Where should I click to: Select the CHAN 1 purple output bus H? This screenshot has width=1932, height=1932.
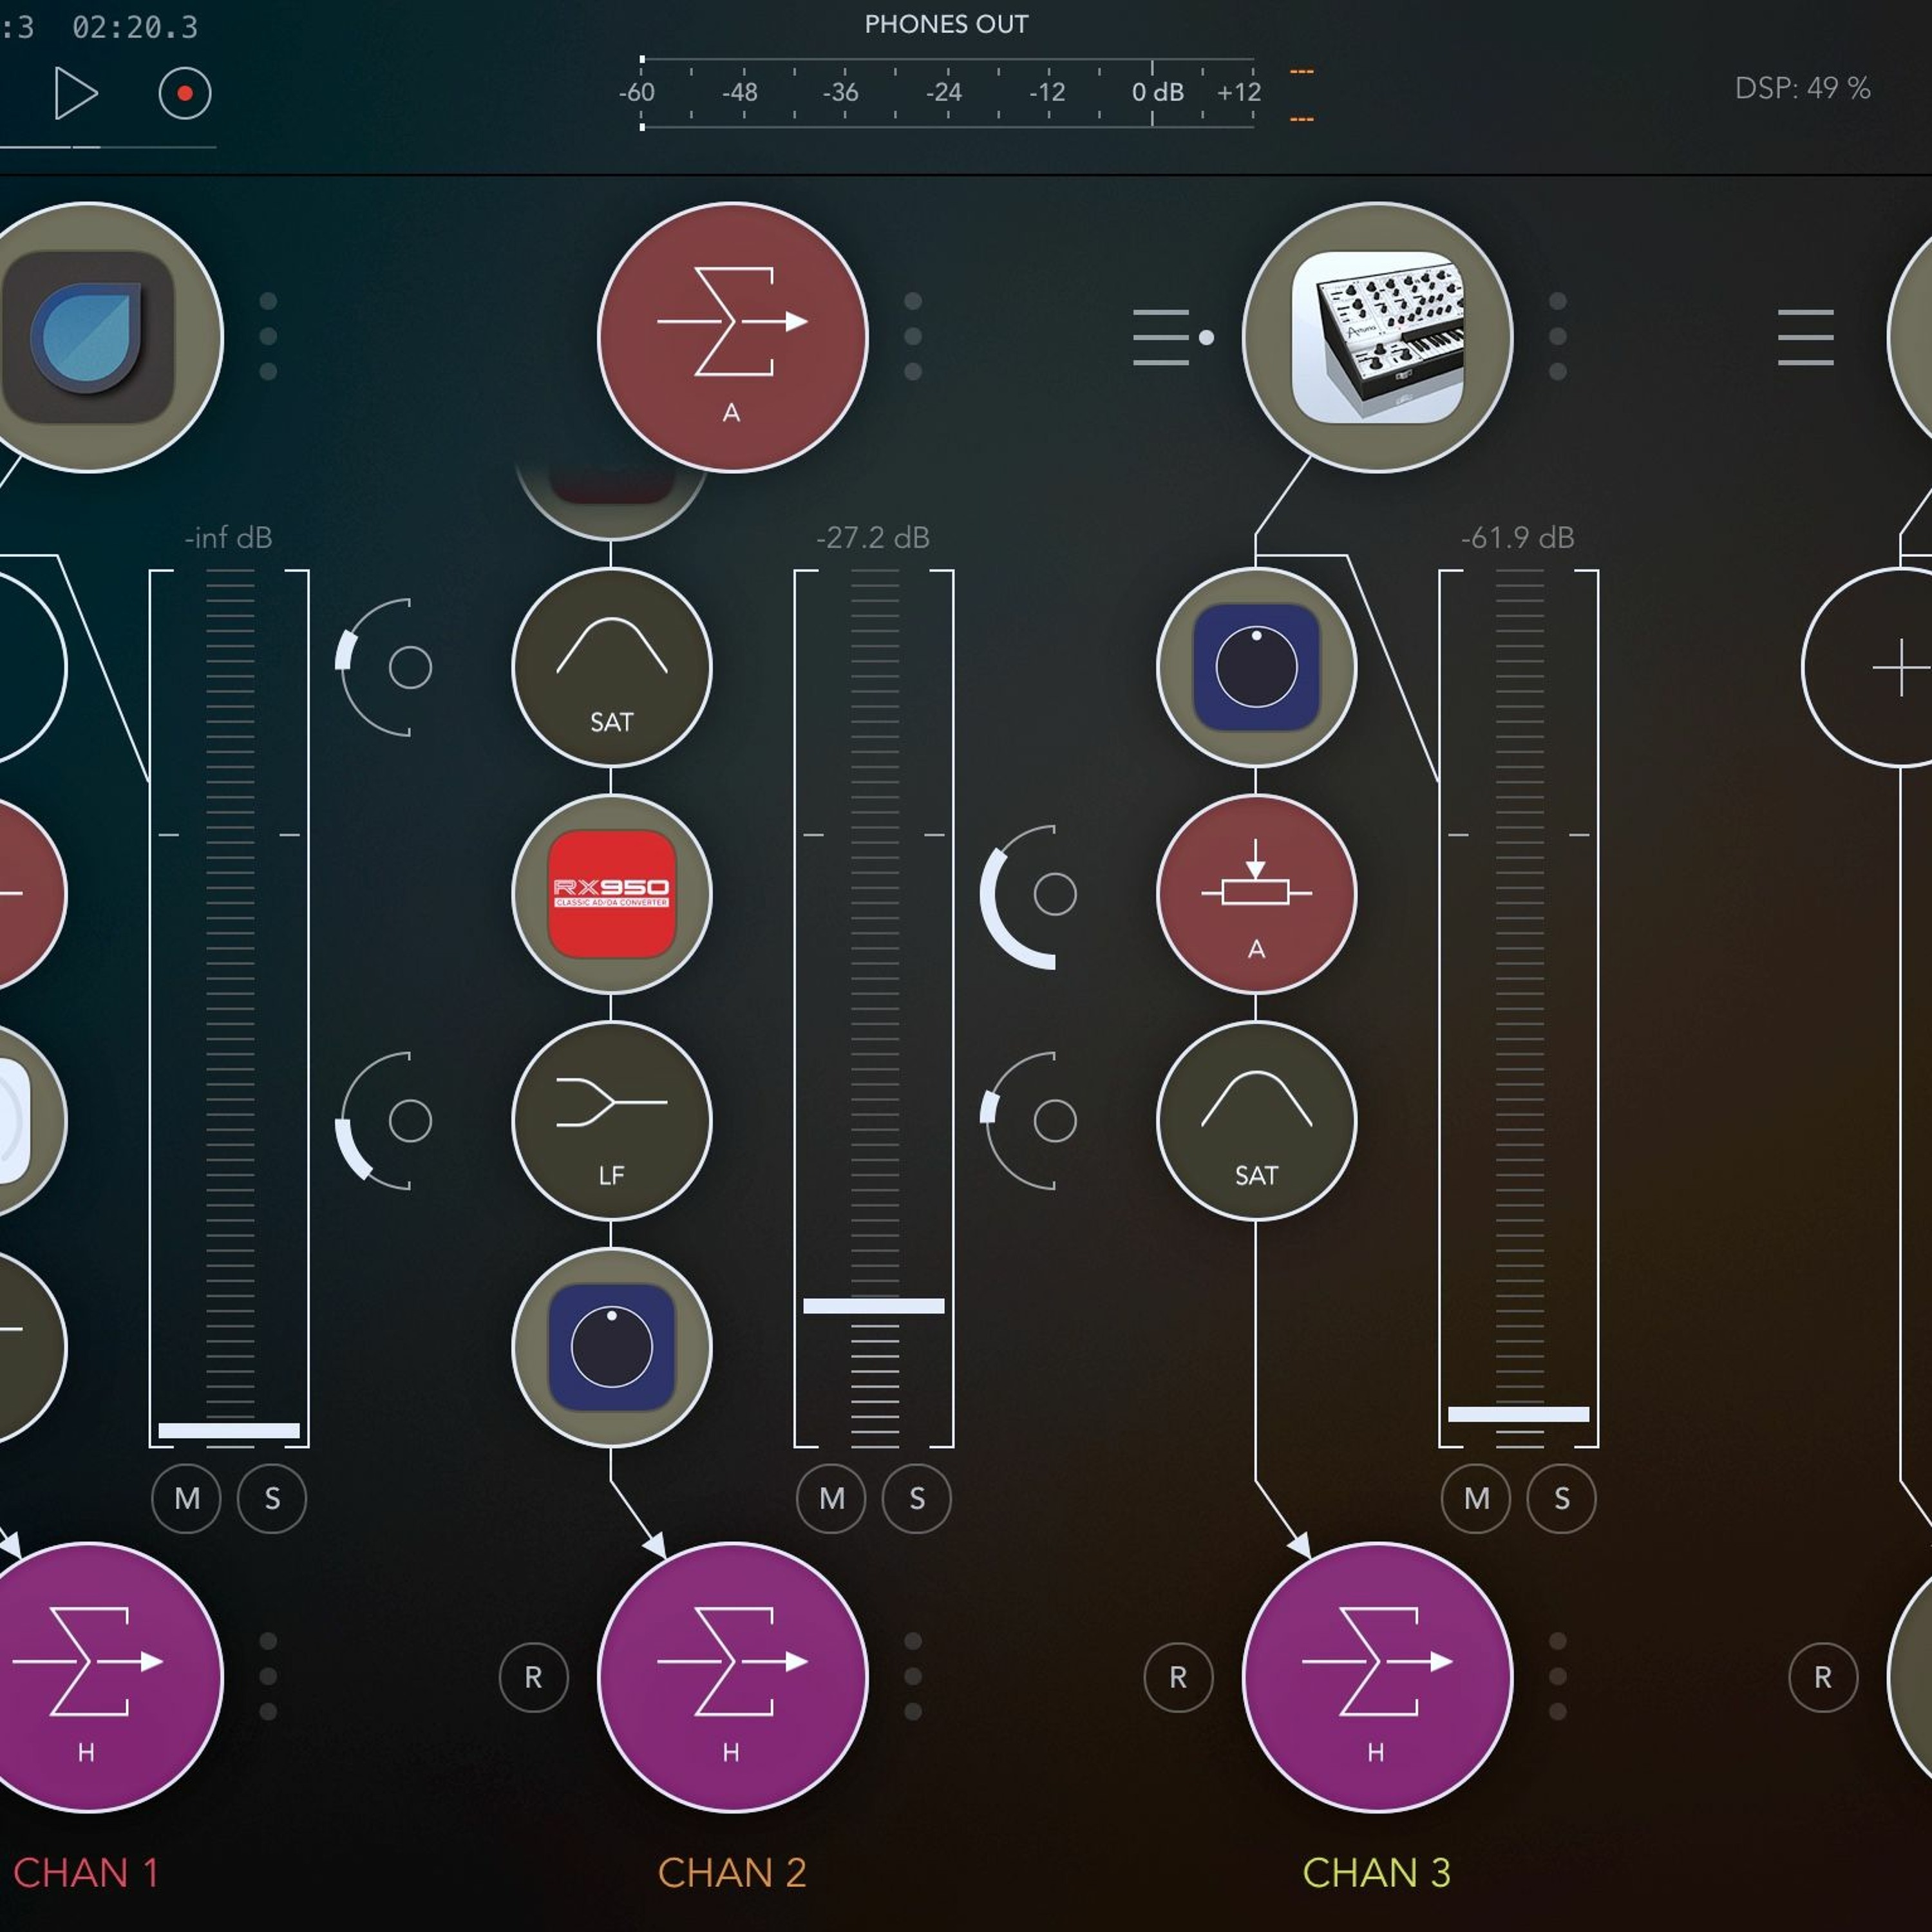click(x=88, y=1677)
